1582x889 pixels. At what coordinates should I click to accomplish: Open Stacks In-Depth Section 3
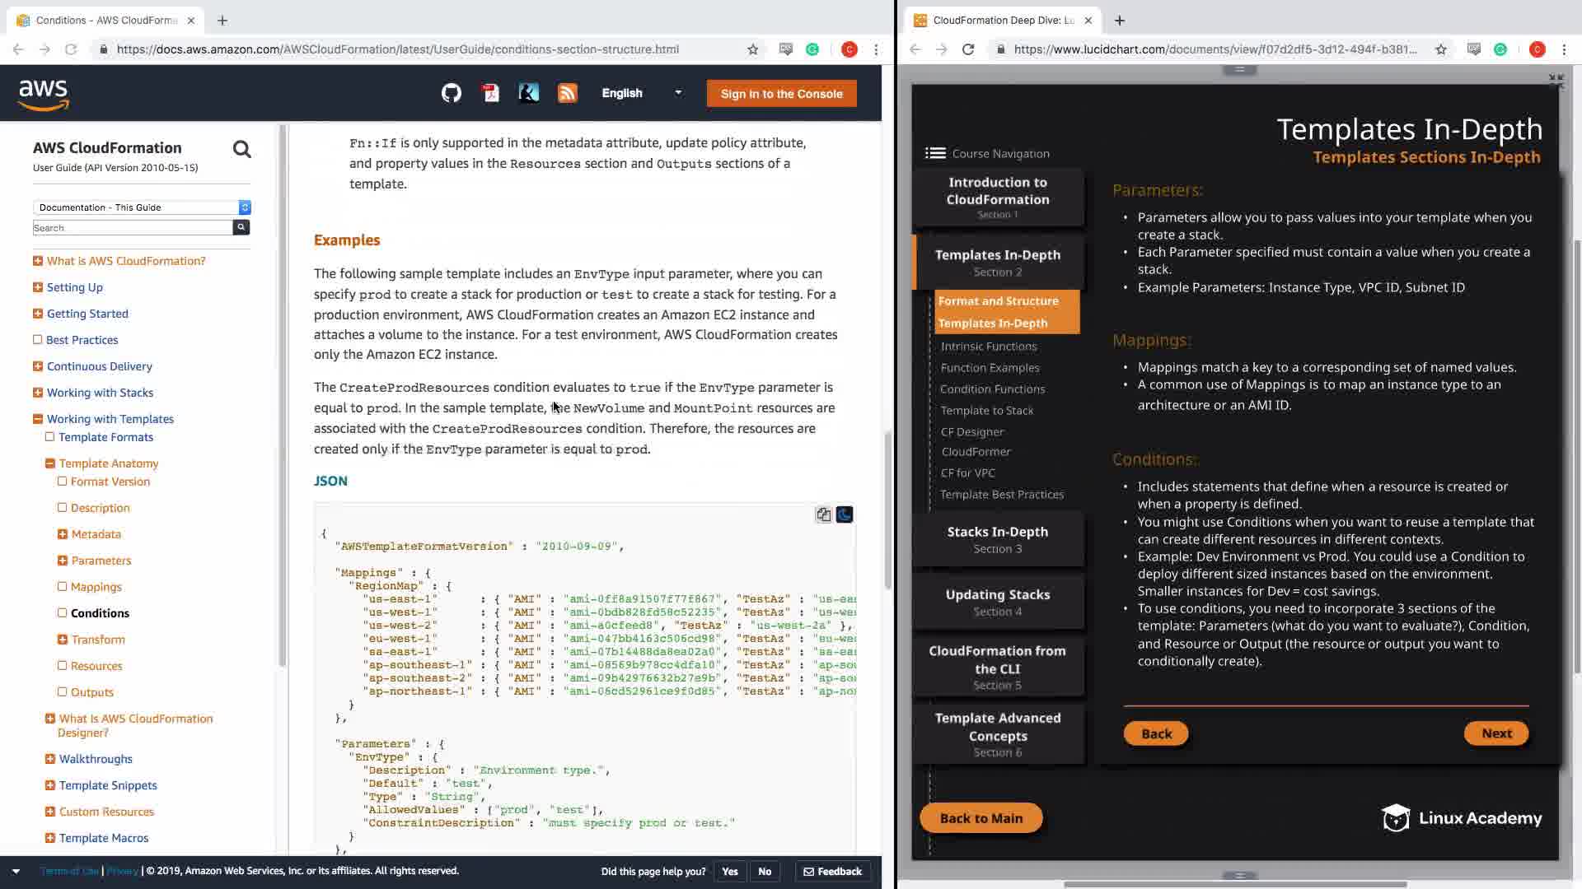pos(997,539)
